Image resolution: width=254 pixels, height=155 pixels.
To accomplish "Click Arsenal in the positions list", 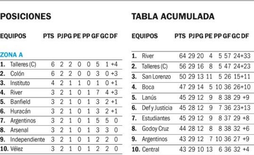I will [19, 130].
